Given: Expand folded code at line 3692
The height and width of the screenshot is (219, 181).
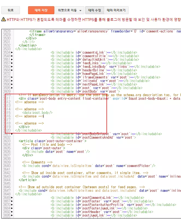Looking at the screenshot, I should [12, 212].
